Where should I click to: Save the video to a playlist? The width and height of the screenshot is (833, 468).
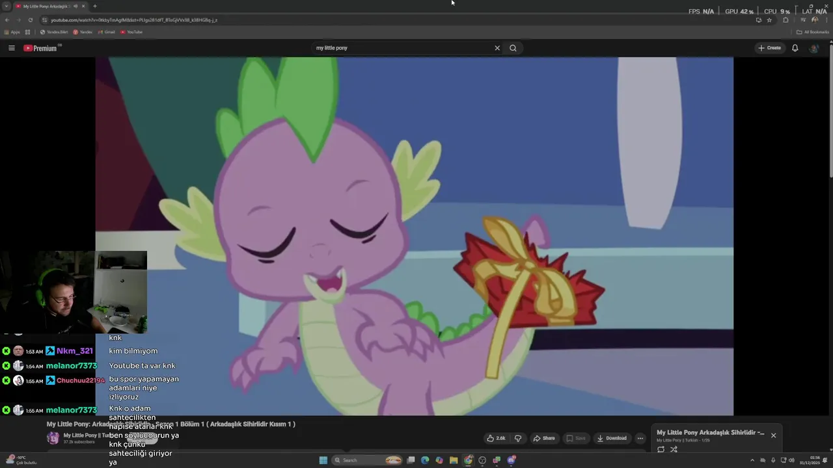[x=576, y=438]
